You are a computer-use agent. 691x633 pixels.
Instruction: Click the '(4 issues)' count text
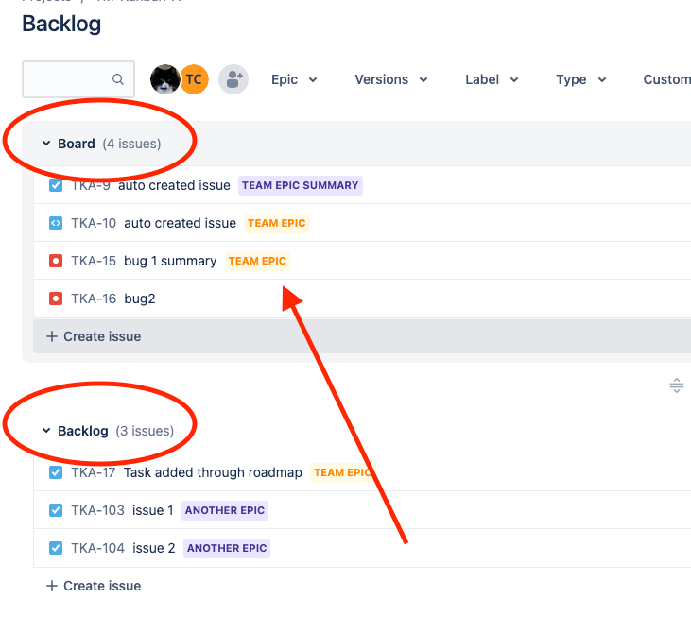pos(131,144)
